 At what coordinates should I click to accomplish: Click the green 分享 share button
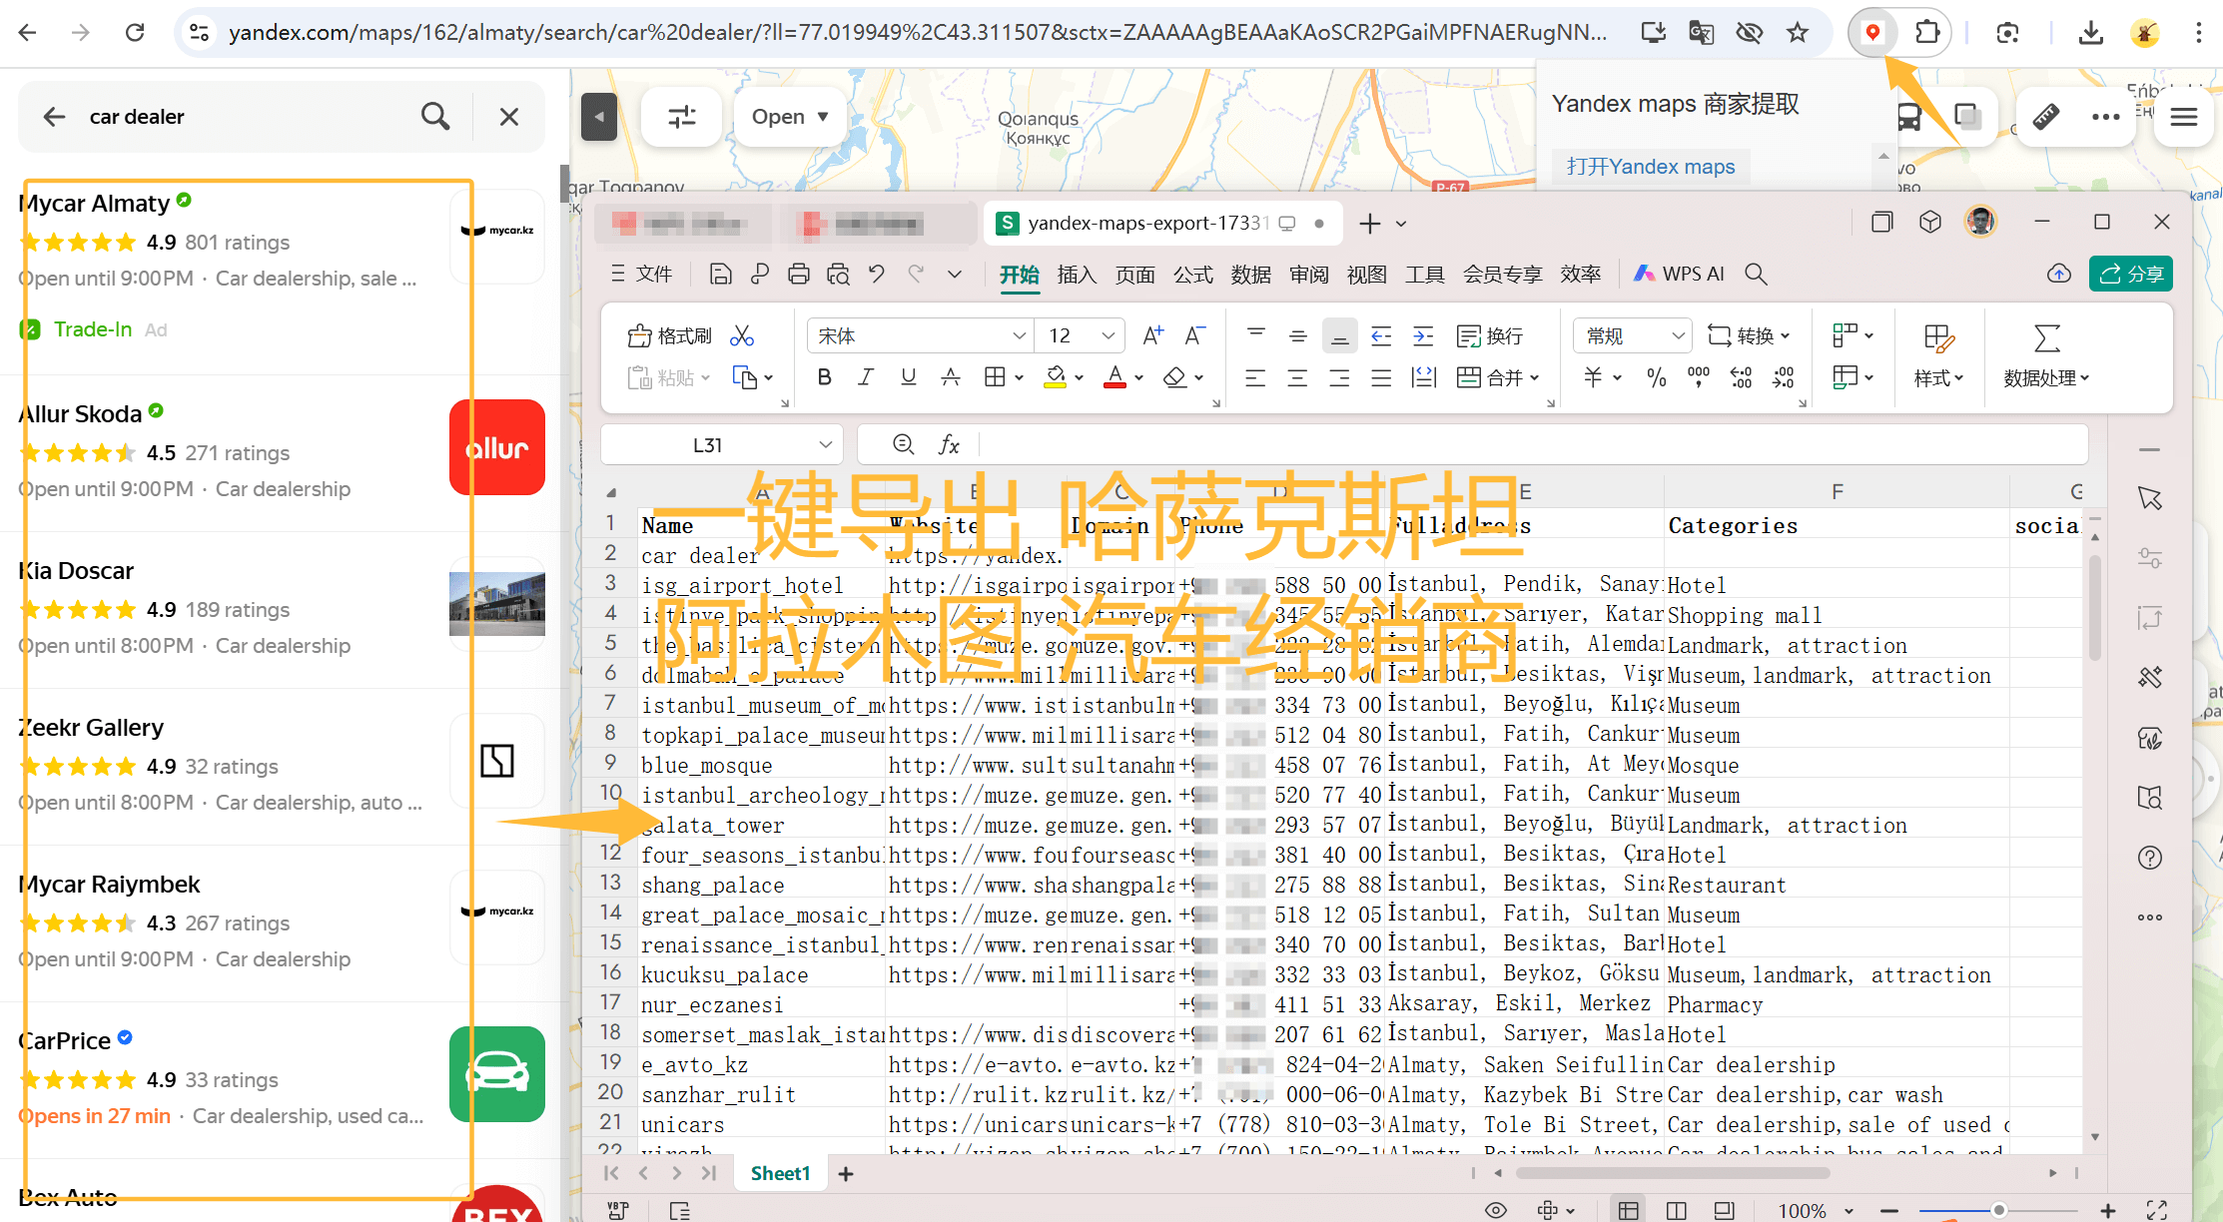click(2130, 274)
